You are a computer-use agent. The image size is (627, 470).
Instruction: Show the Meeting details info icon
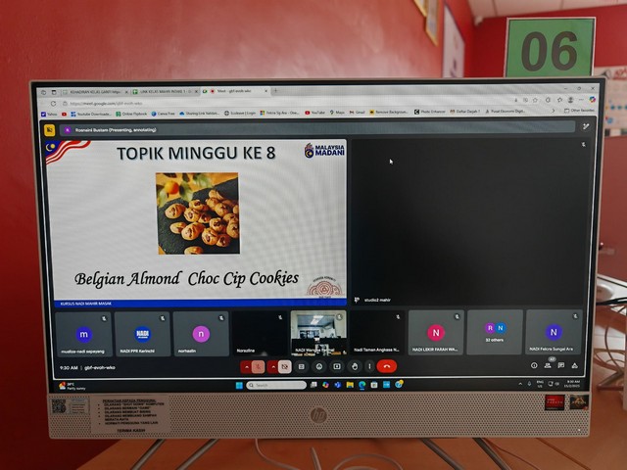pos(535,365)
